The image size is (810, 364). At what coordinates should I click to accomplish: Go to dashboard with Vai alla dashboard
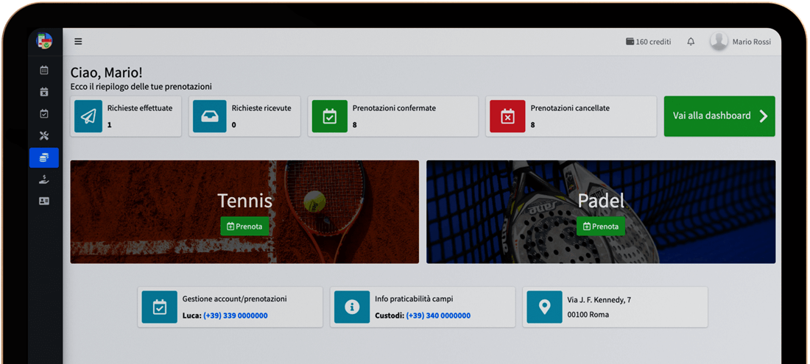(x=719, y=116)
